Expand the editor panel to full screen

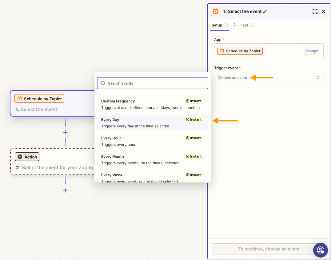(315, 11)
